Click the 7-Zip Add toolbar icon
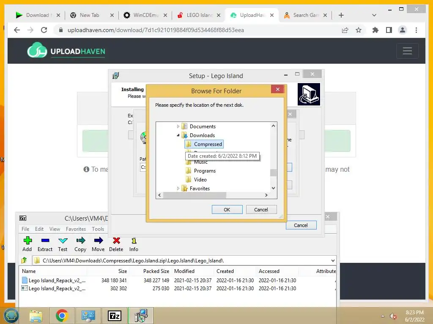The width and height of the screenshot is (433, 324). [27, 244]
